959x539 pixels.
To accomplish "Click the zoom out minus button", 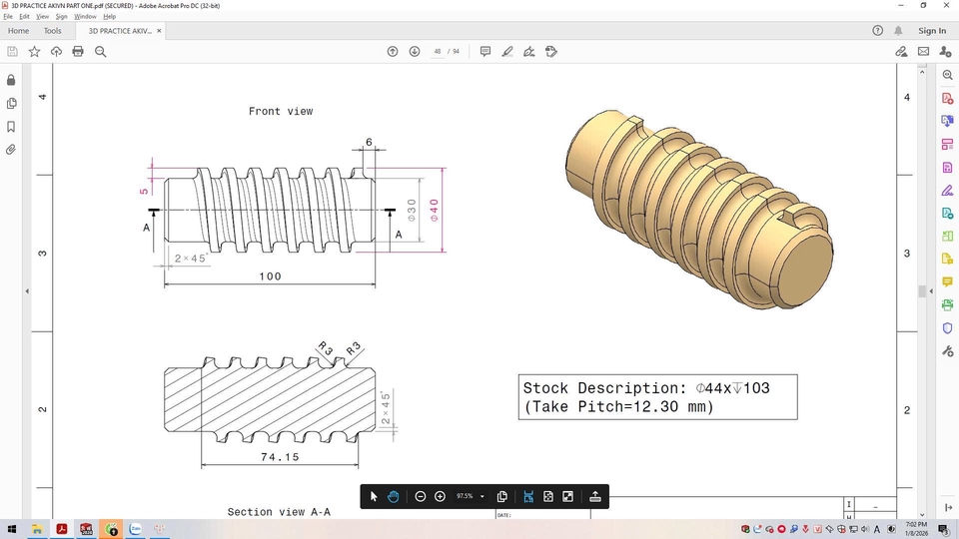I will [x=421, y=497].
